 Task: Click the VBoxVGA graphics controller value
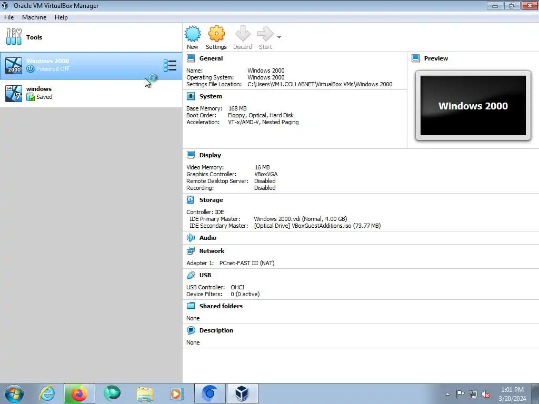[x=266, y=174]
